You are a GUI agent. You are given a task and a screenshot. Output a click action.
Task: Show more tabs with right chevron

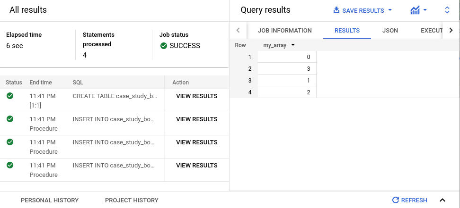click(x=451, y=30)
